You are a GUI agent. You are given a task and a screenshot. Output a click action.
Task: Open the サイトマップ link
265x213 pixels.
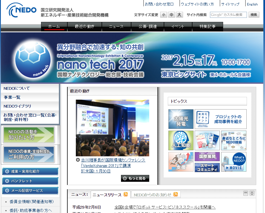click(x=230, y=4)
